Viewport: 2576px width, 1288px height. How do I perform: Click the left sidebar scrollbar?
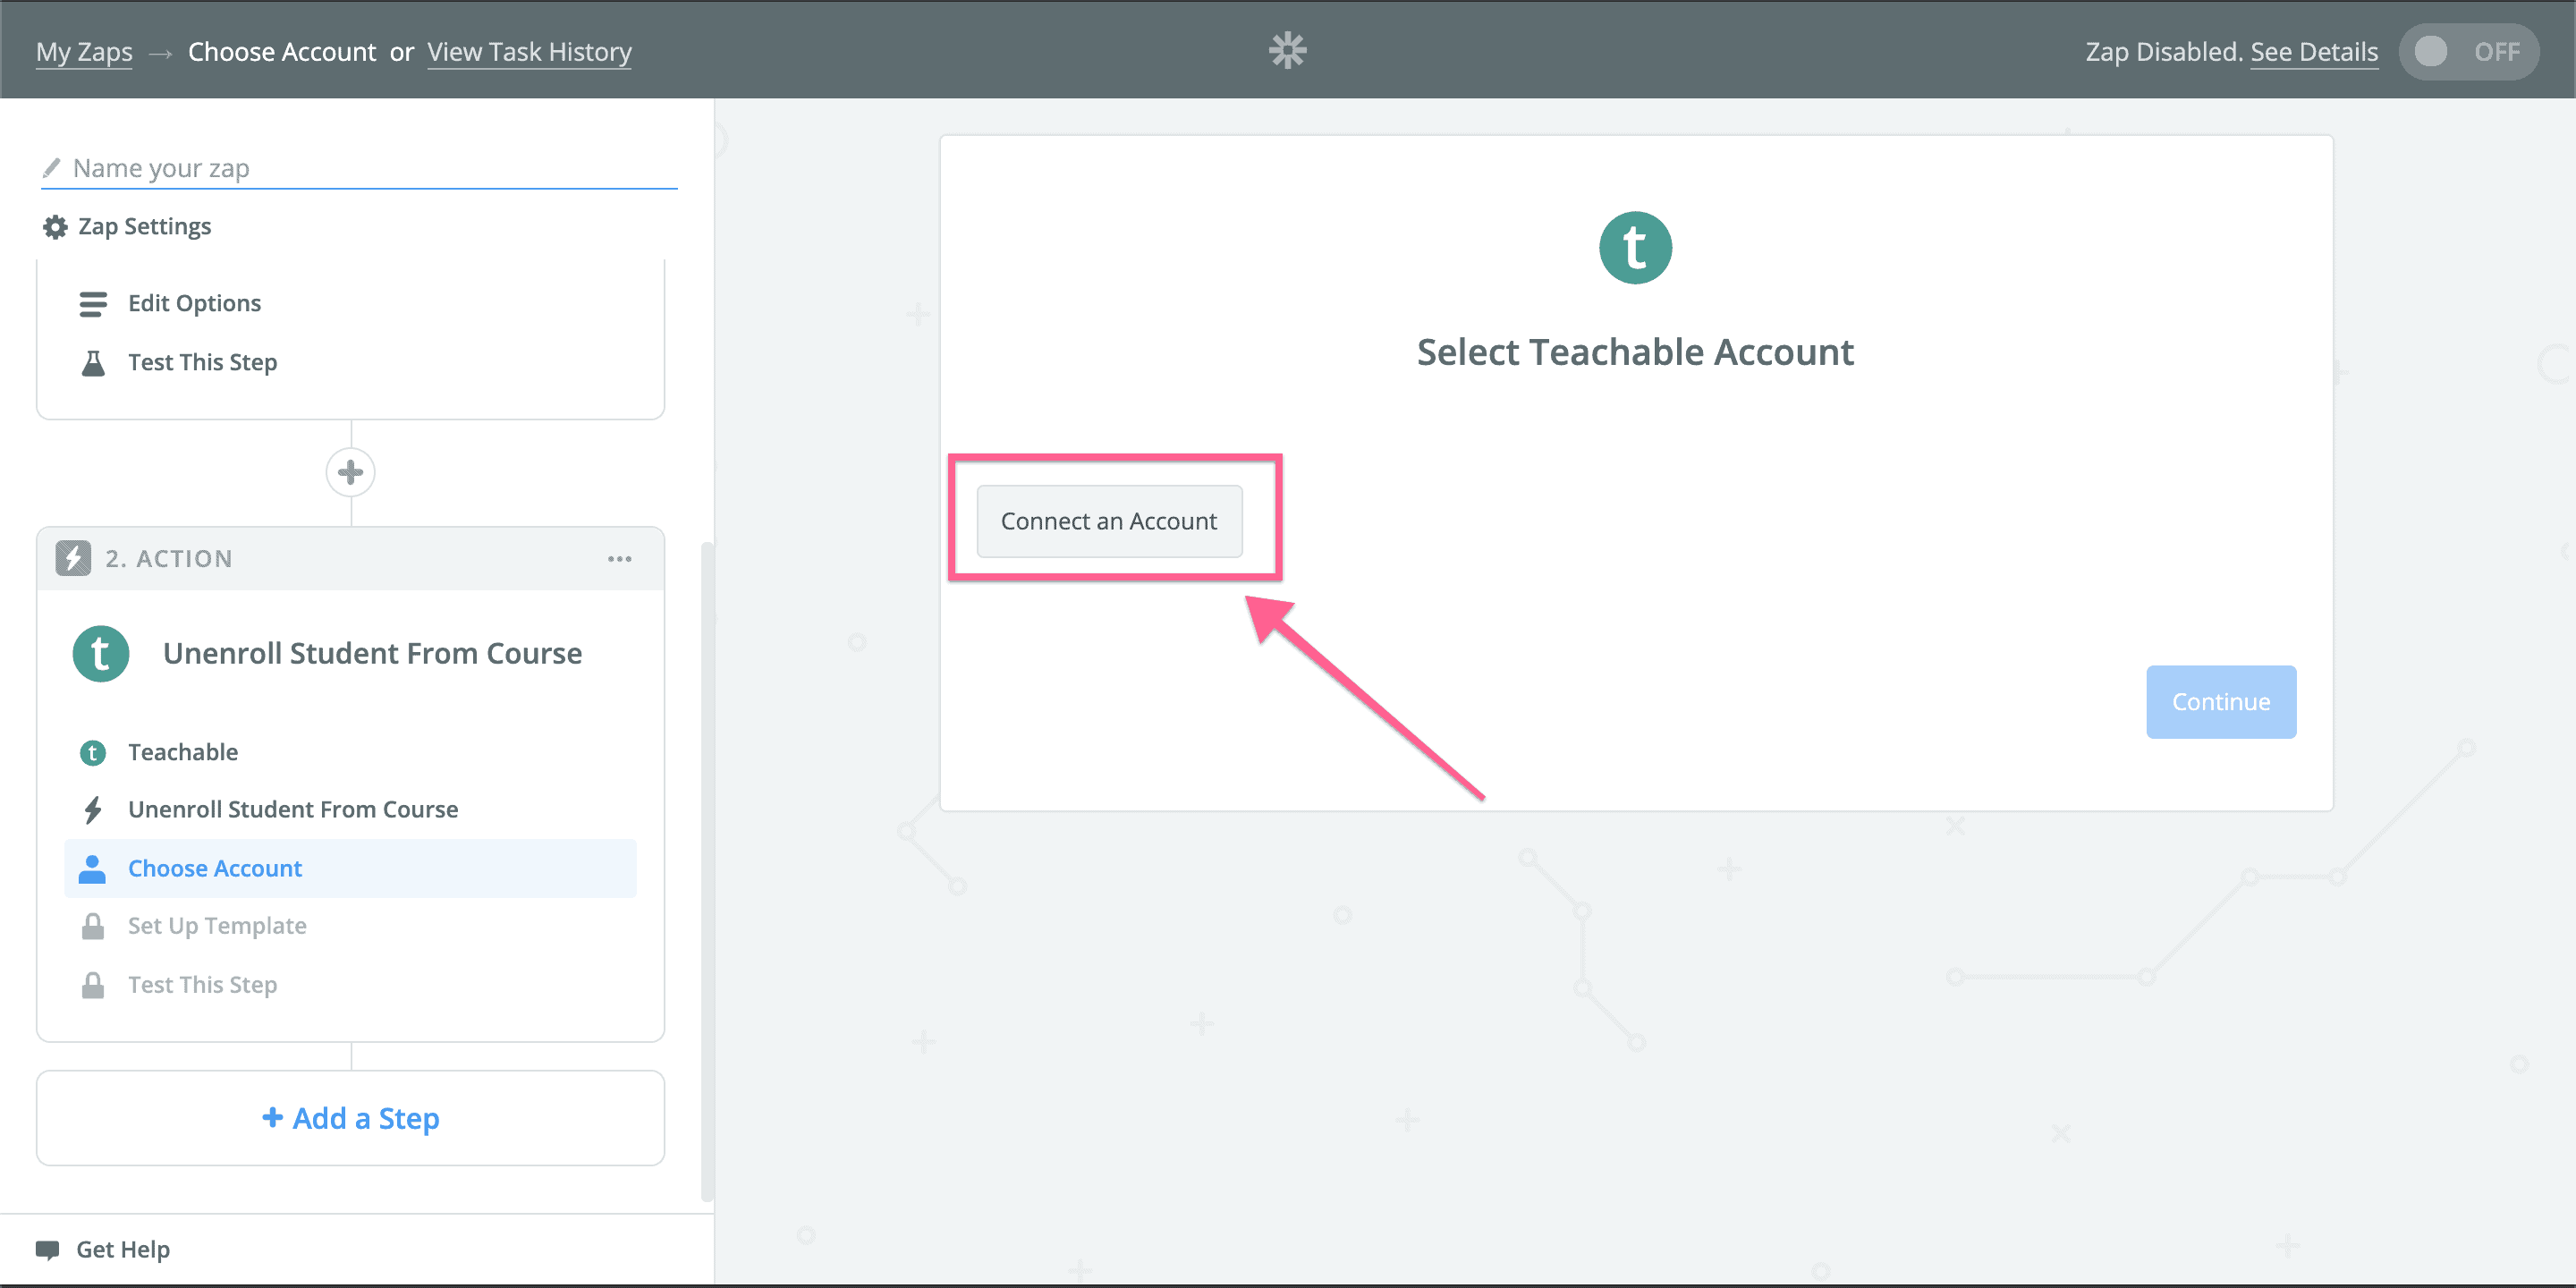(x=707, y=870)
